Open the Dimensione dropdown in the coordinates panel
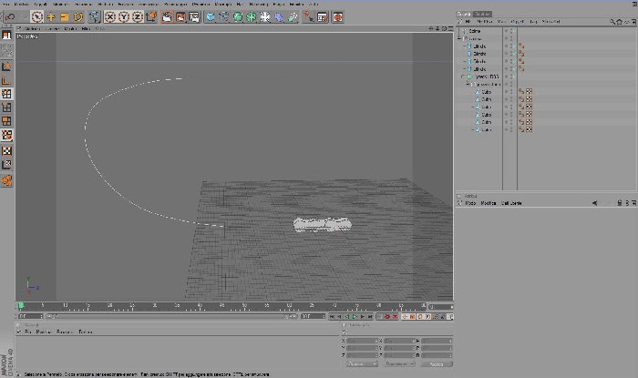This screenshot has width=638, height=378. point(399,364)
